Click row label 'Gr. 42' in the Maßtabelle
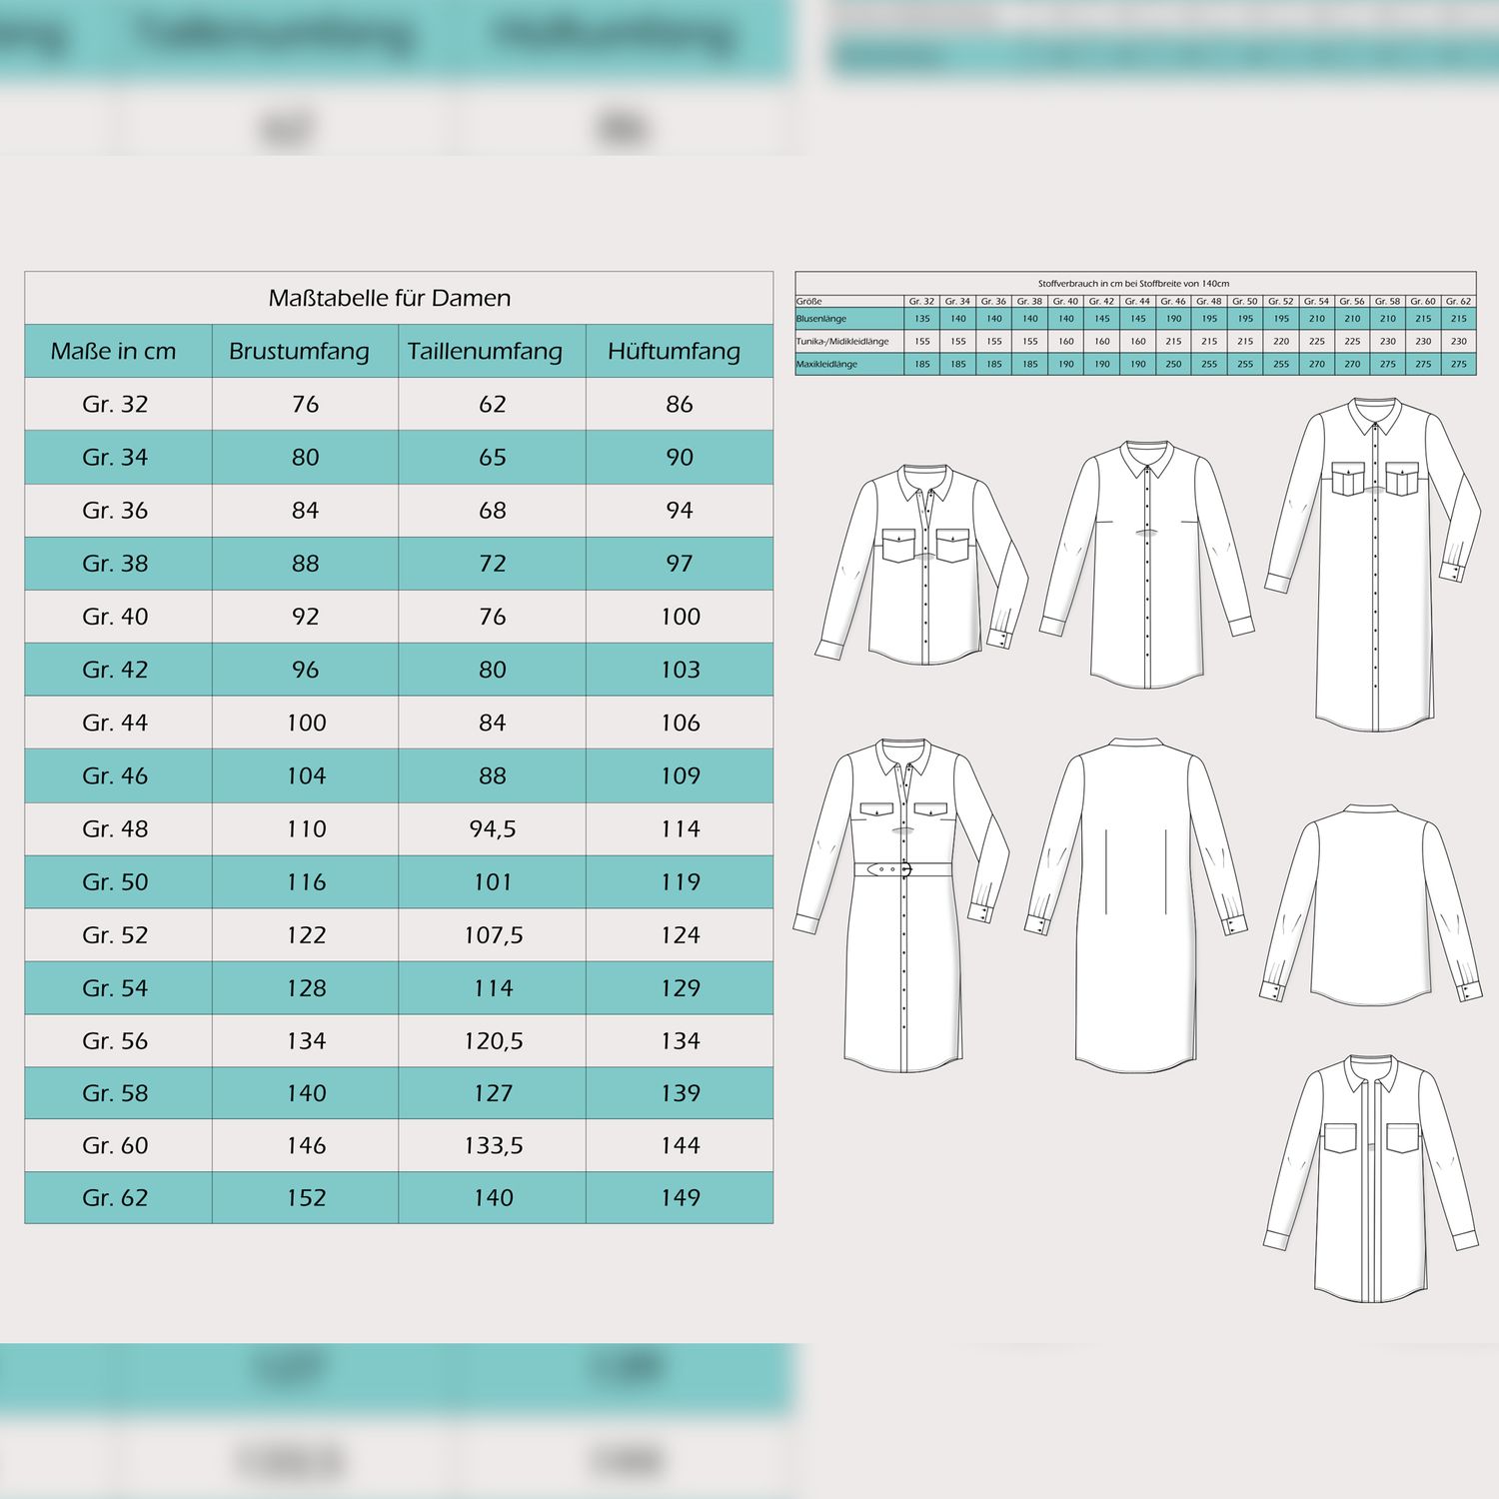Image resolution: width=1499 pixels, height=1499 pixels. 115,669
